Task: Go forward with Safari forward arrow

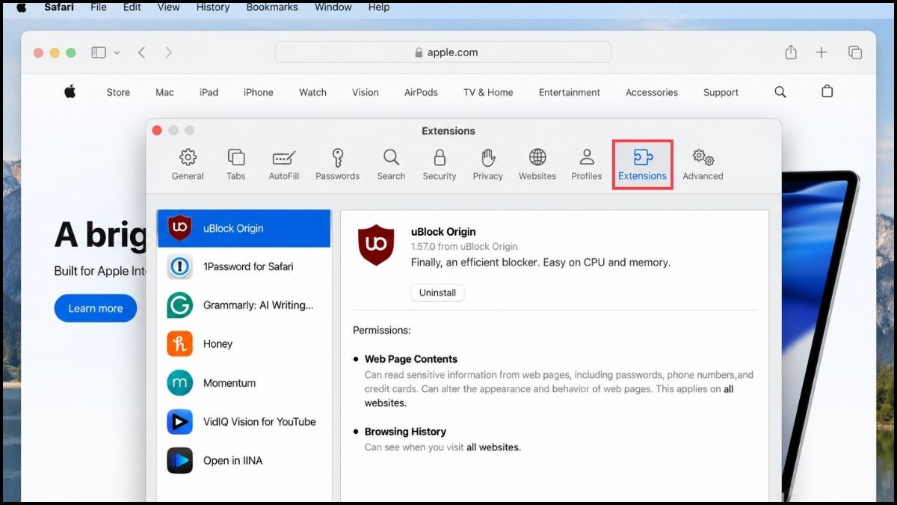Action: click(168, 52)
